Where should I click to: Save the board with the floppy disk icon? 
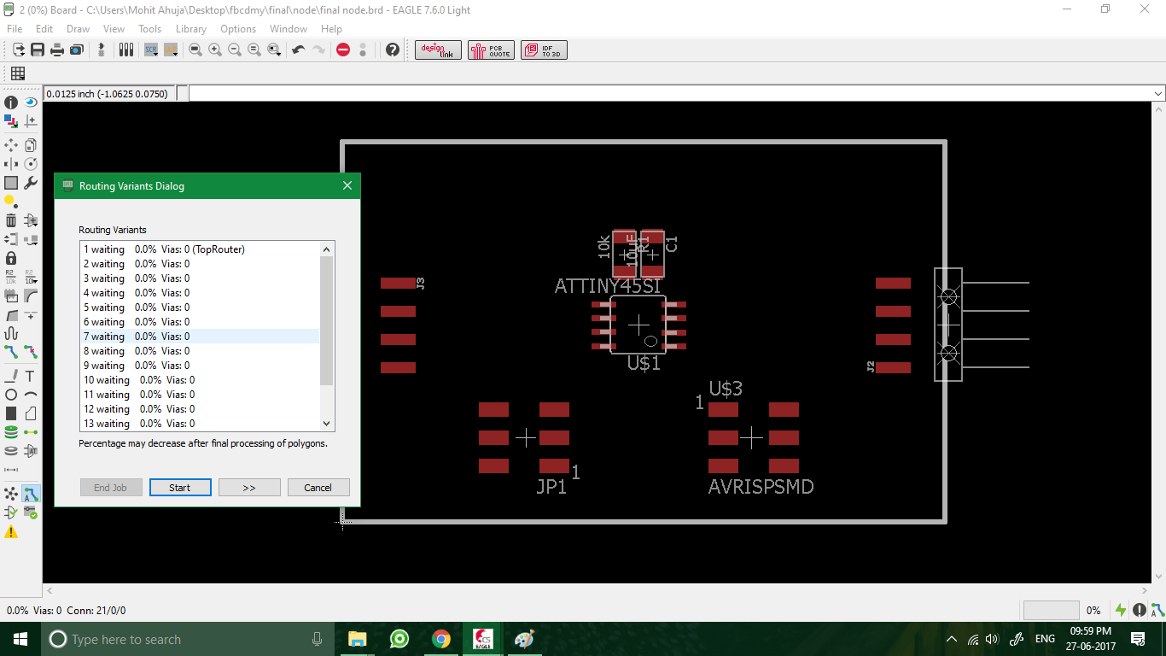tap(38, 50)
